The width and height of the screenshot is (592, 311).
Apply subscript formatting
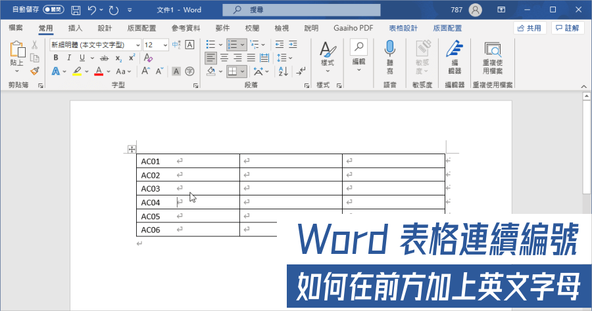coord(118,58)
